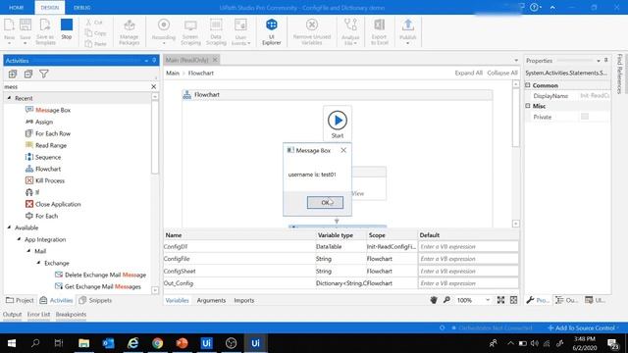Open File Explorer from taskbar
The height and width of the screenshot is (353, 628).
83,343
